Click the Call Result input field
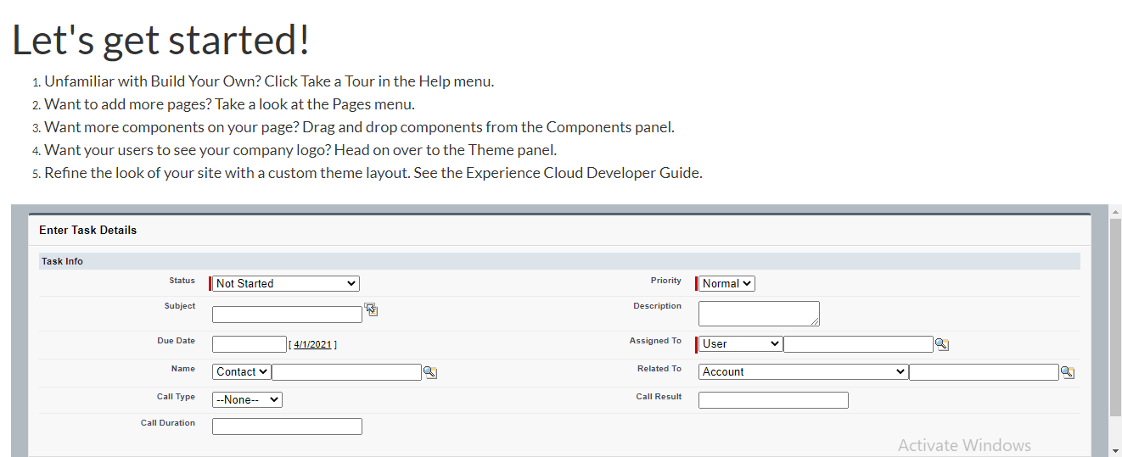Image resolution: width=1122 pixels, height=457 pixels. point(773,400)
